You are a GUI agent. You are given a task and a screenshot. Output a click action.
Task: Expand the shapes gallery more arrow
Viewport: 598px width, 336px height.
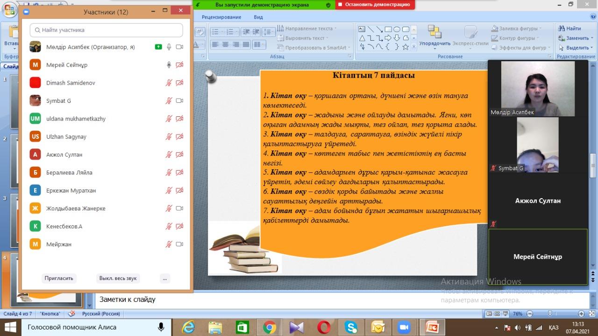click(413, 47)
